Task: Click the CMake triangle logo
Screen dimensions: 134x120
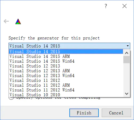Action: tap(18, 22)
